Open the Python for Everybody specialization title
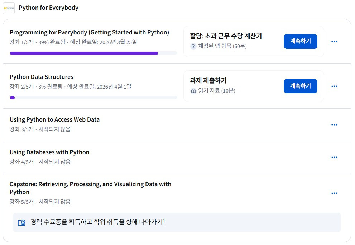 coord(48,8)
